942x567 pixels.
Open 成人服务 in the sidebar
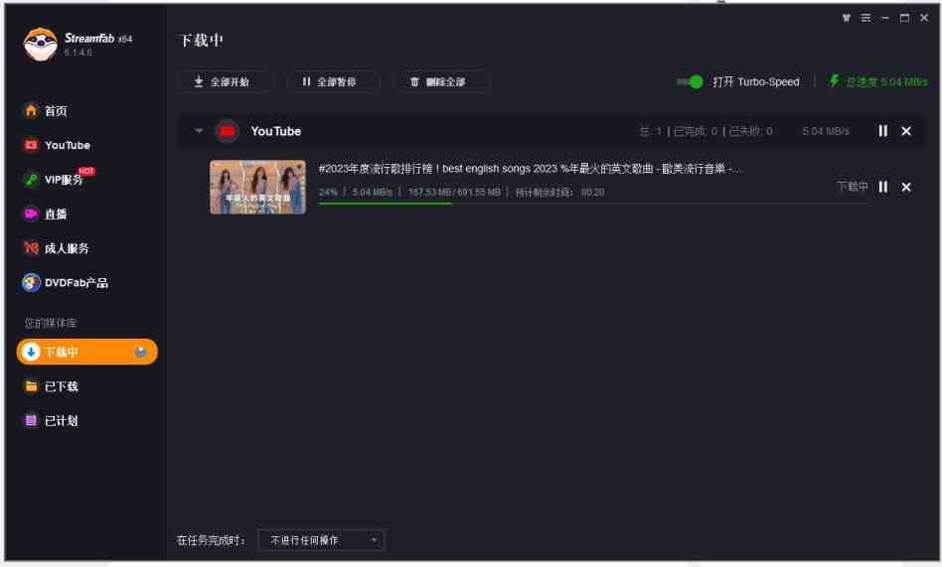[56, 247]
